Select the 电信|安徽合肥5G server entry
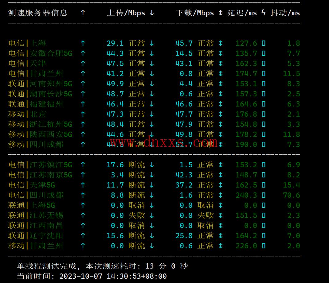 pos(40,53)
